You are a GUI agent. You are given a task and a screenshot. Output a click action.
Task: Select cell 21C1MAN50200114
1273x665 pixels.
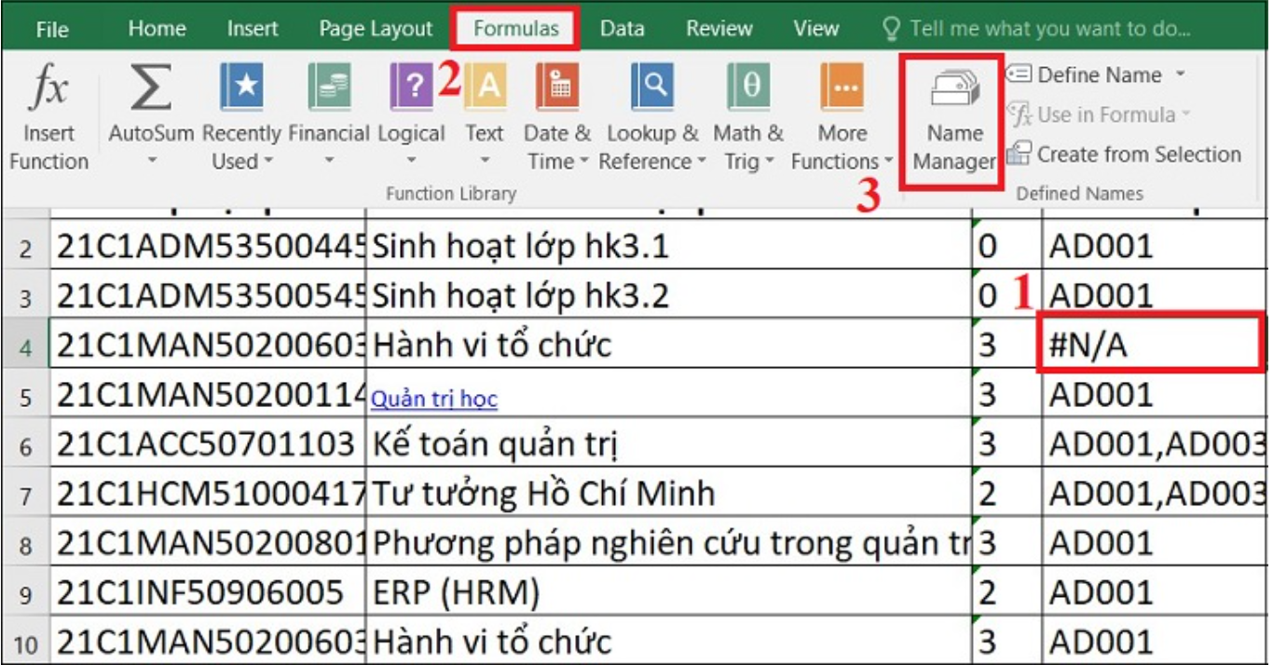(208, 395)
